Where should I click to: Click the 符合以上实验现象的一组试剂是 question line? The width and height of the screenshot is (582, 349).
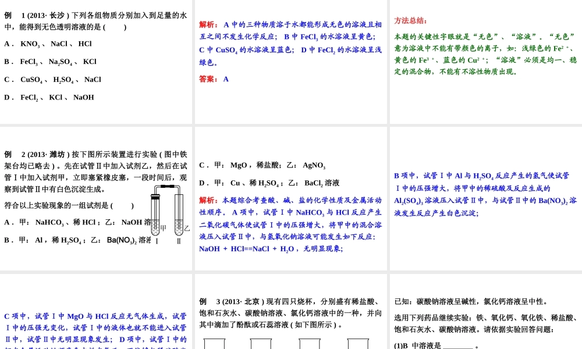pos(69,205)
